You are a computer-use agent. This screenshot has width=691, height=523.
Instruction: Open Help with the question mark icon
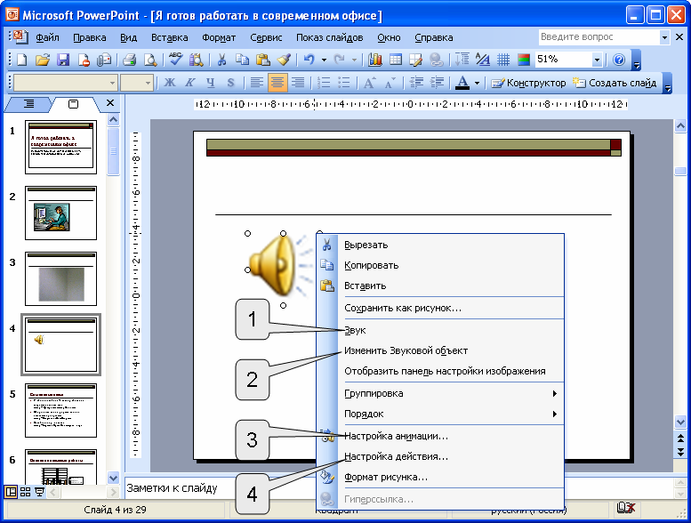pos(619,60)
